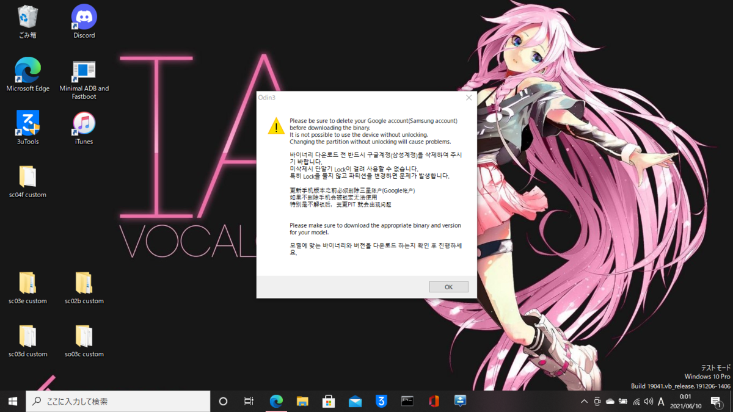
Task: Select the sc03e custom folder
Action: click(27, 287)
